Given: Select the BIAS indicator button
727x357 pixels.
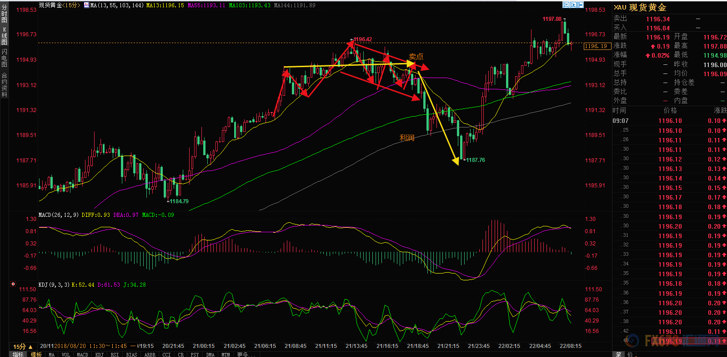Looking at the screenshot, I should 131,355.
